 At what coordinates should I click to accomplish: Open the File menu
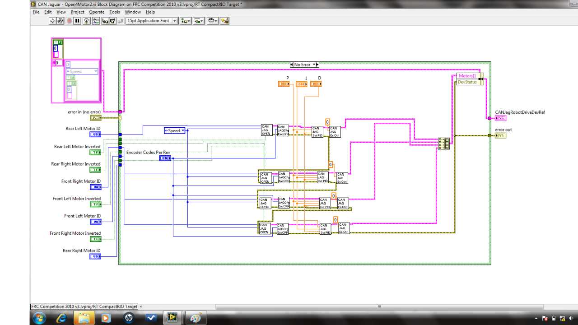36,12
